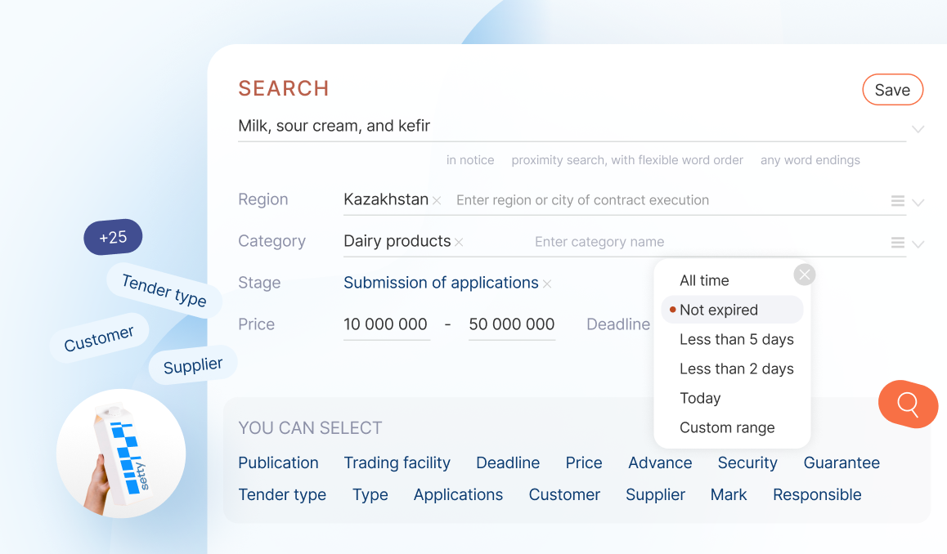947x554 pixels.
Task: Expand the search query dropdown chevron
Action: point(918,129)
